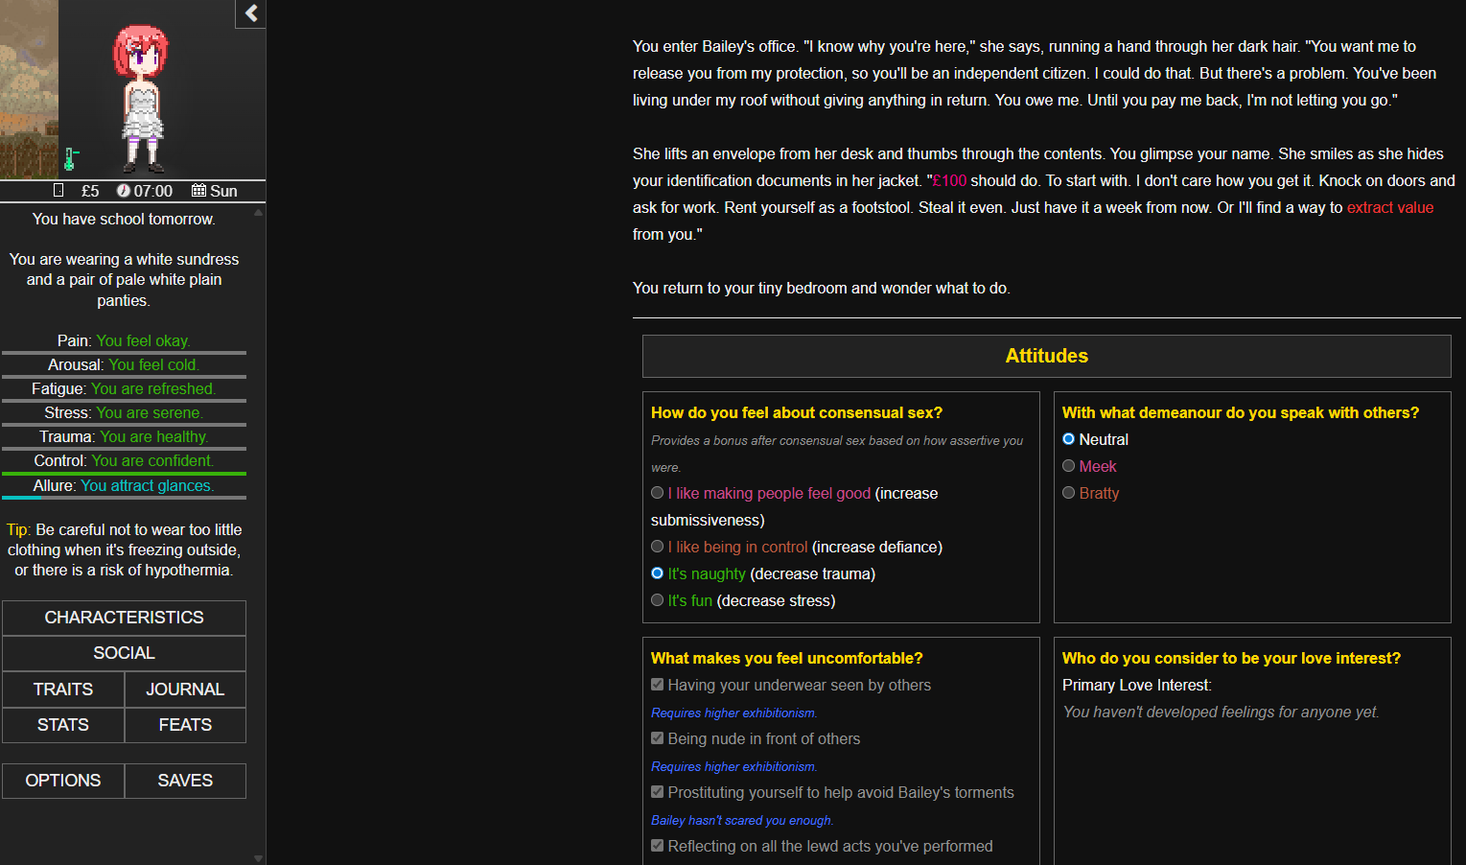Click the phone icon beside the money
Image resolution: width=1466 pixels, height=865 pixels.
pyautogui.click(x=58, y=191)
